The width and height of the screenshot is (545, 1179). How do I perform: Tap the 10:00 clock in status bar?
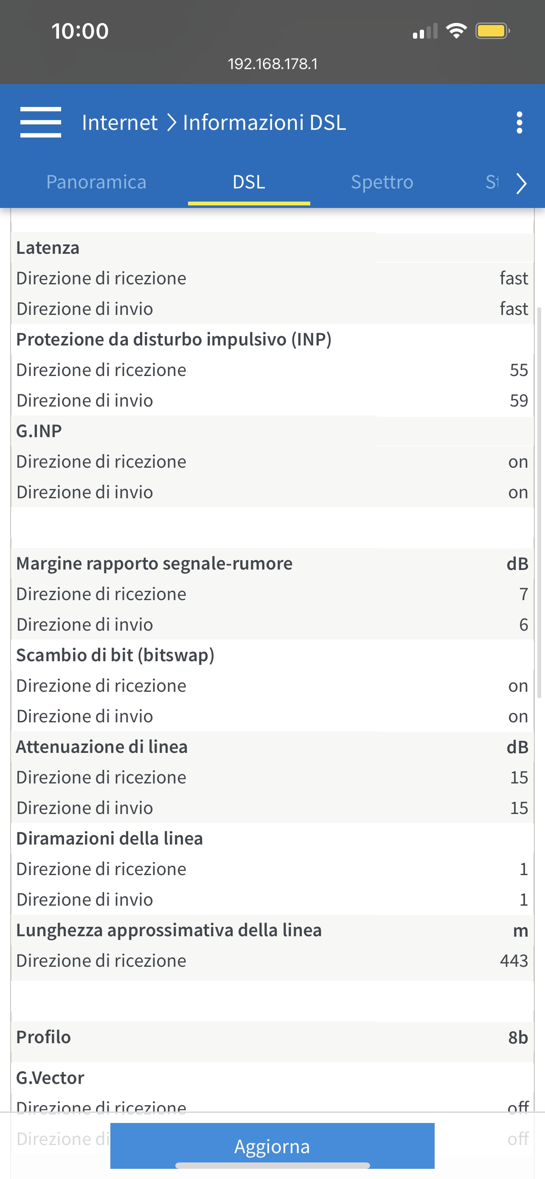(x=80, y=31)
